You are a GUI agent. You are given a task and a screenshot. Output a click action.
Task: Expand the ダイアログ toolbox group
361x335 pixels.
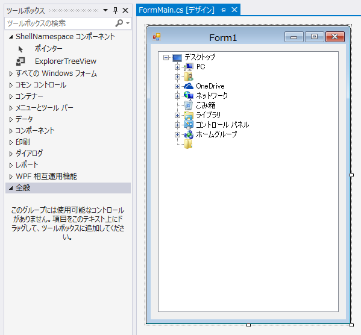pos(11,154)
